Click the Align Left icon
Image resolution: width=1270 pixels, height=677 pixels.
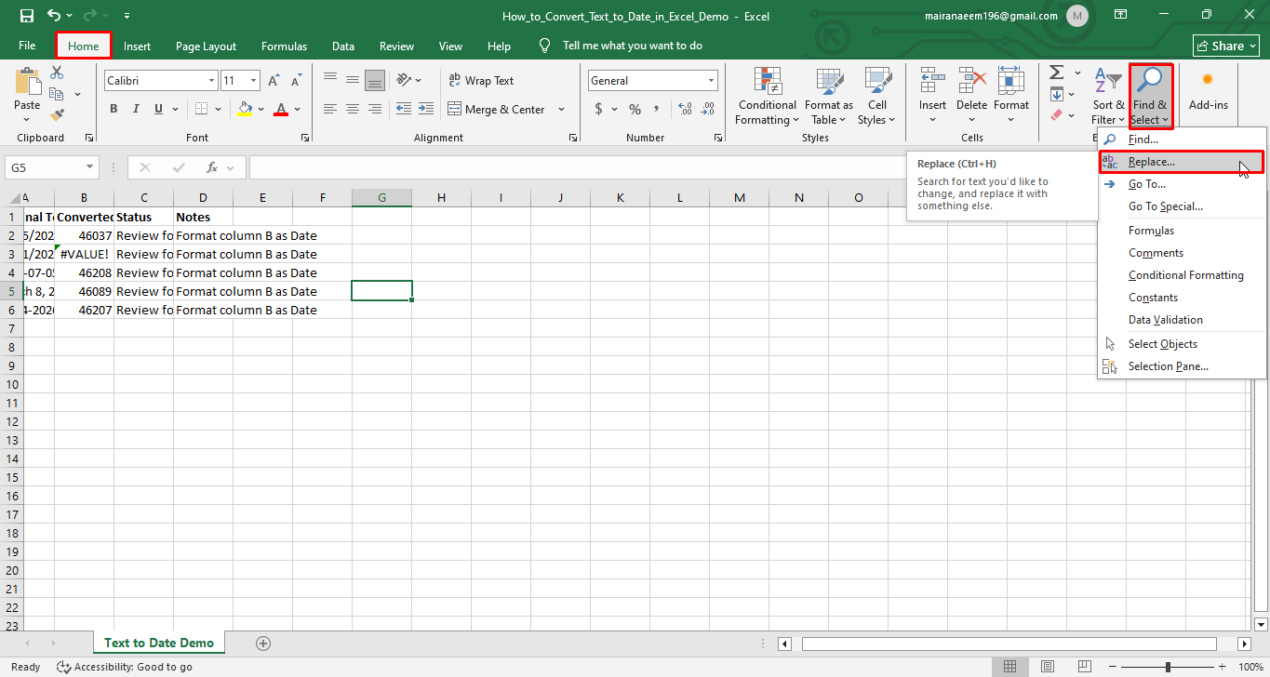[330, 109]
